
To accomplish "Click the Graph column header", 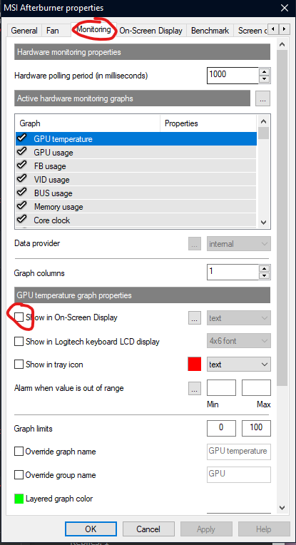I will click(88, 123).
